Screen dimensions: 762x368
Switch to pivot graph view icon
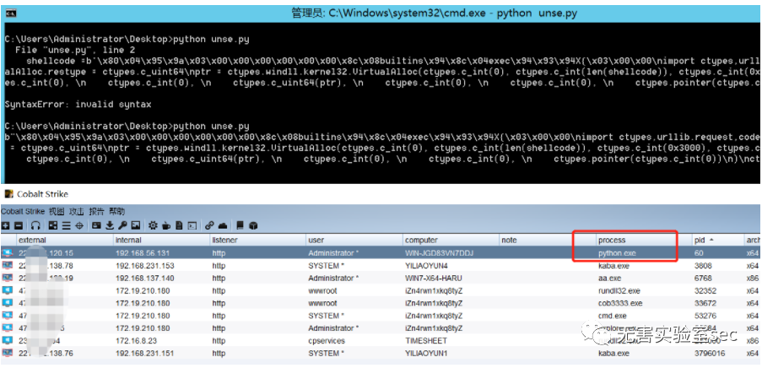click(x=53, y=225)
